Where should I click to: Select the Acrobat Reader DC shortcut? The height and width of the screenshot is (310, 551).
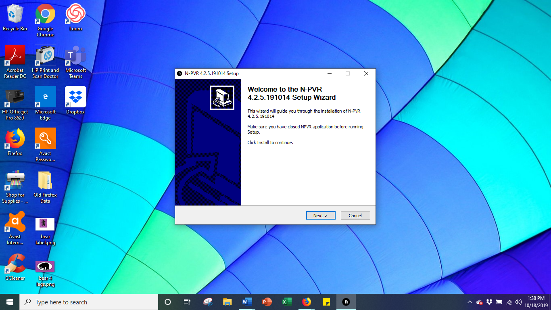point(15,62)
